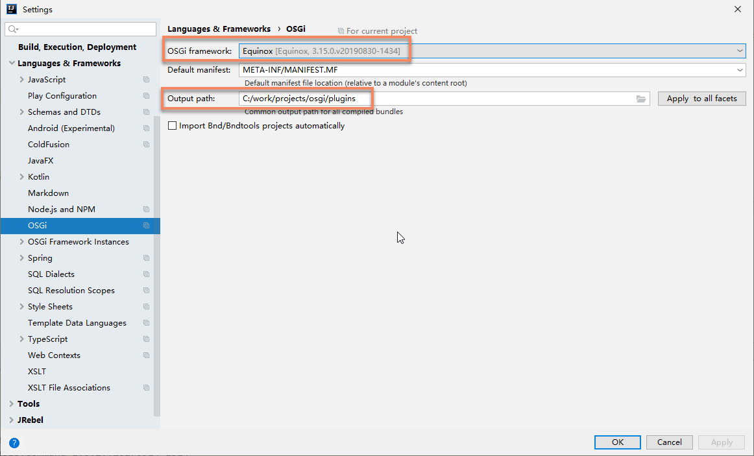
Task: Expand the Style Sheets tree node
Action: pyautogui.click(x=21, y=307)
